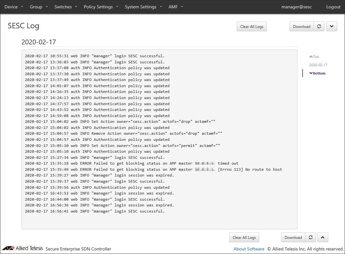
Task: Open the Device dropdown menu
Action: [14, 7]
